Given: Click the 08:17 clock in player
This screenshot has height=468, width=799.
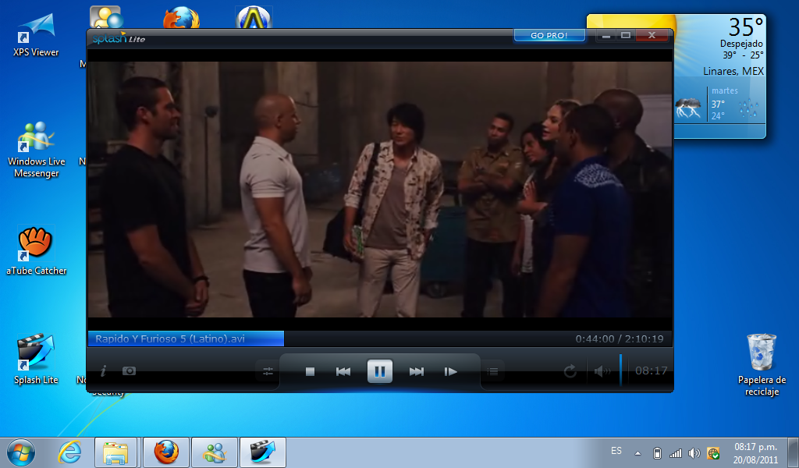Looking at the screenshot, I should tap(652, 370).
